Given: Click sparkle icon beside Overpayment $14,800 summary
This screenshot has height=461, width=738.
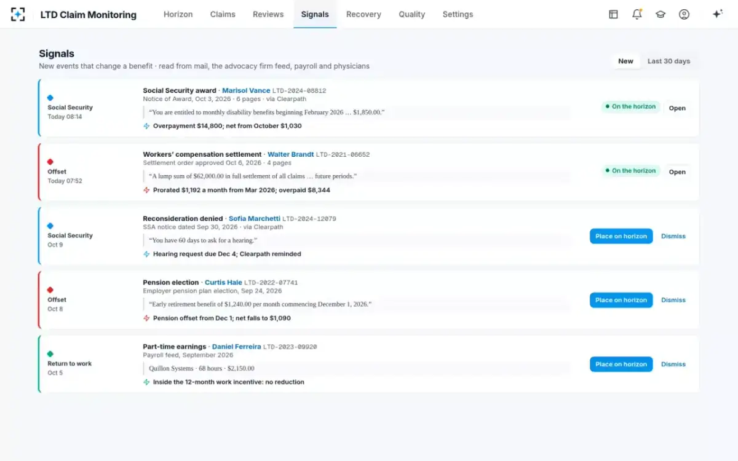Looking at the screenshot, I should coord(146,126).
